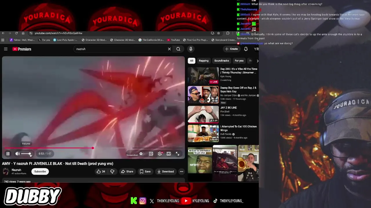371x208 pixels.
Task: Click the '34' like count
Action: (x=103, y=172)
